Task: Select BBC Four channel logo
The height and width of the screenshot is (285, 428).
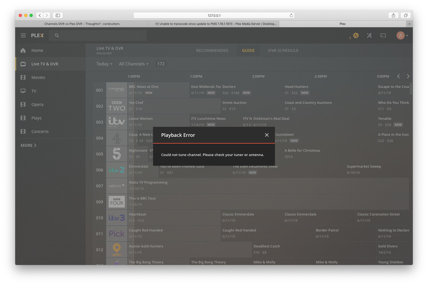Action: (117, 202)
